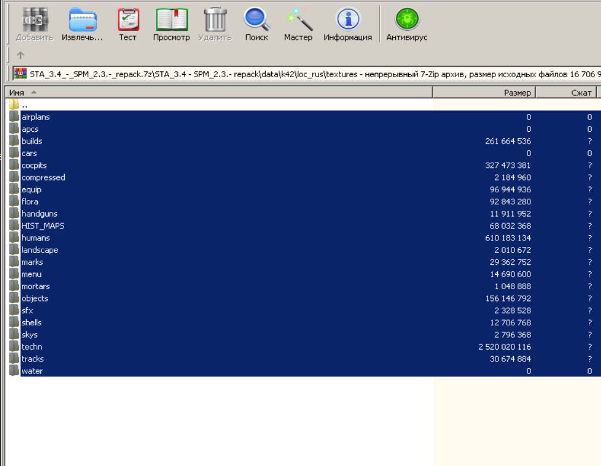Click size value 610 183 134

[508, 238]
